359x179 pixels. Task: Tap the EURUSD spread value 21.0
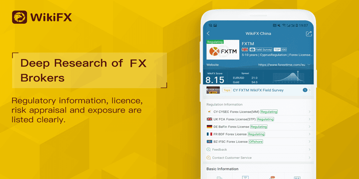point(254,78)
